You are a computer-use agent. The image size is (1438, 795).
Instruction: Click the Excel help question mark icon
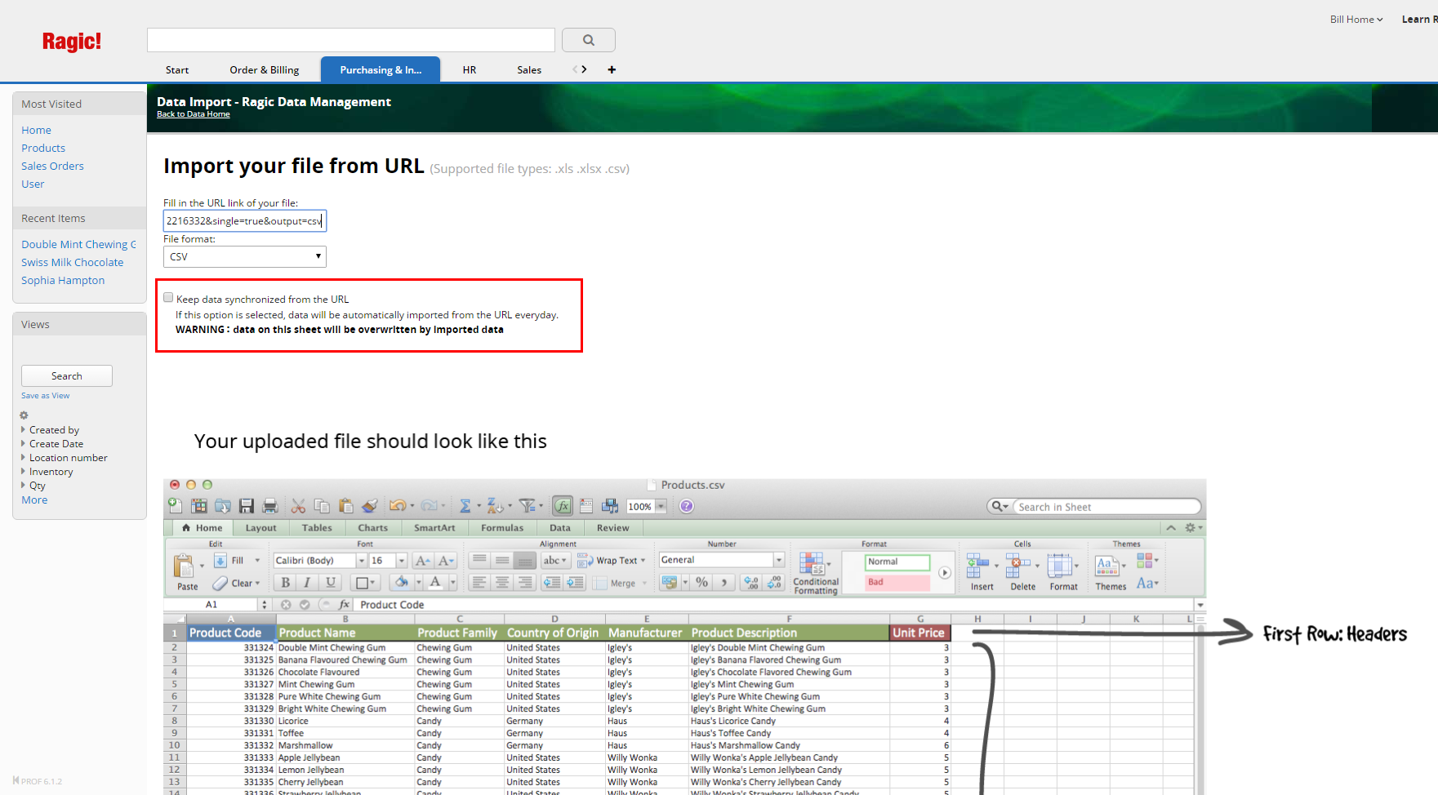pyautogui.click(x=687, y=506)
